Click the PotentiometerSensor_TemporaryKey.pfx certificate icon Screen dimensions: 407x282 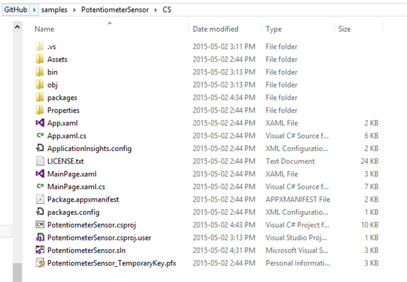pos(39,264)
